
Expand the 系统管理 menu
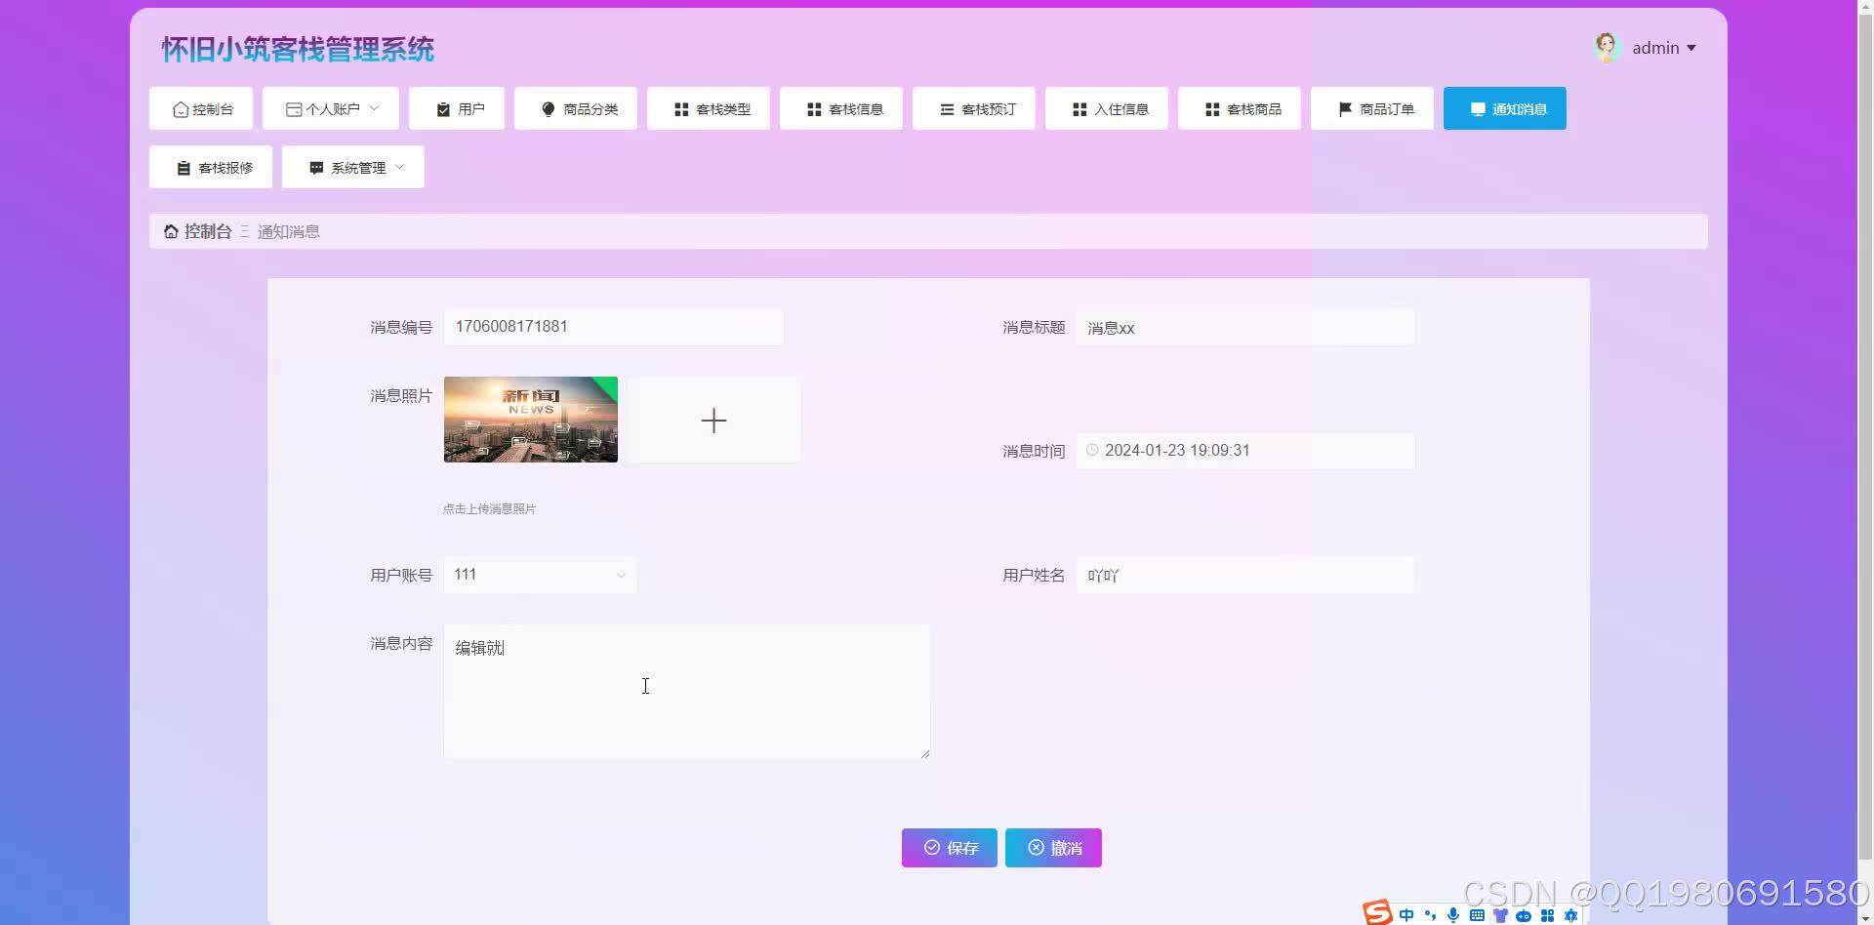[352, 167]
